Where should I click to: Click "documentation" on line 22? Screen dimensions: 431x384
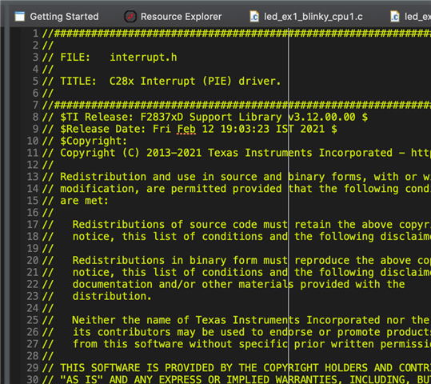coord(112,284)
